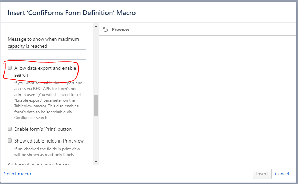This screenshot has height=184, width=298.
Task: Refresh the macro preview icon
Action: (106, 29)
